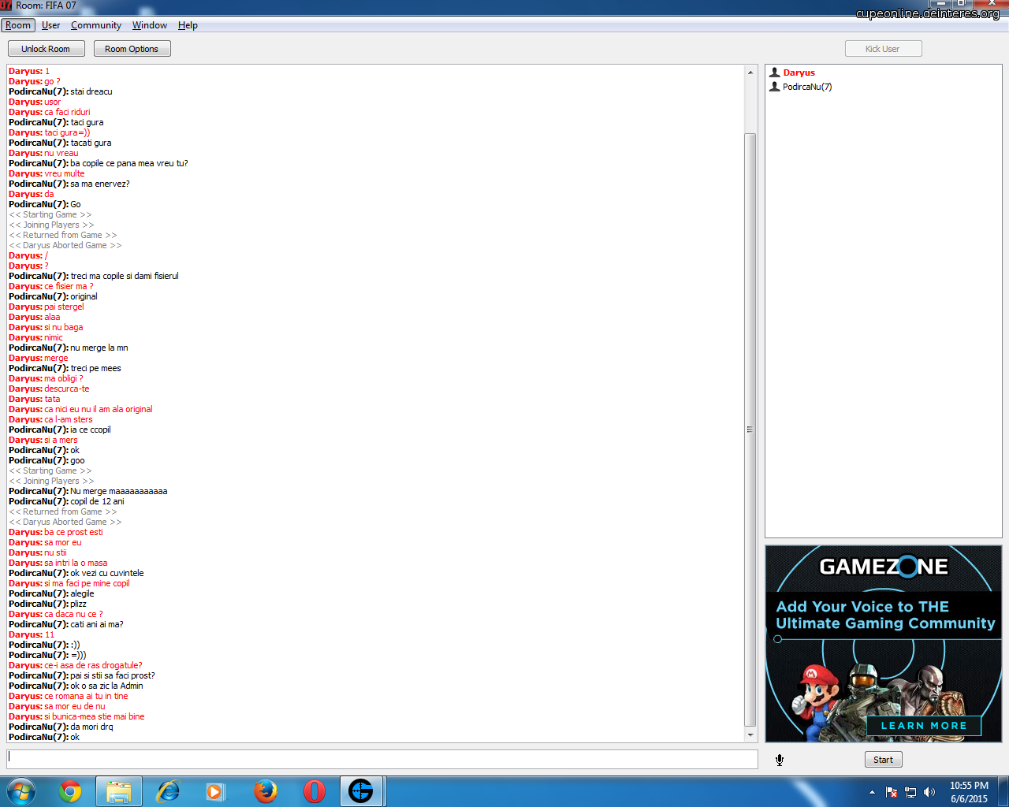The height and width of the screenshot is (807, 1009).
Task: Select user Daryus in player list
Action: (x=799, y=73)
